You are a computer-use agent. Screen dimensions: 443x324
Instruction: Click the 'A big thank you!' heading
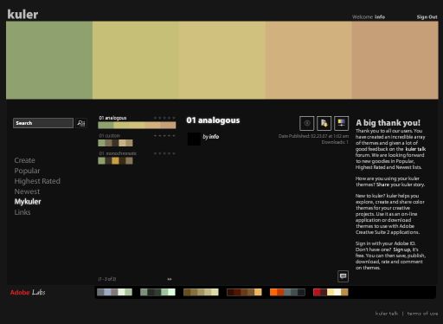(x=388, y=123)
